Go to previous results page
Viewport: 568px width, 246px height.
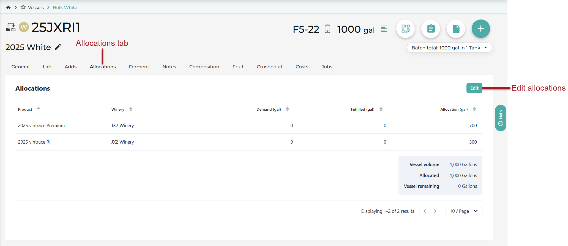(x=425, y=211)
